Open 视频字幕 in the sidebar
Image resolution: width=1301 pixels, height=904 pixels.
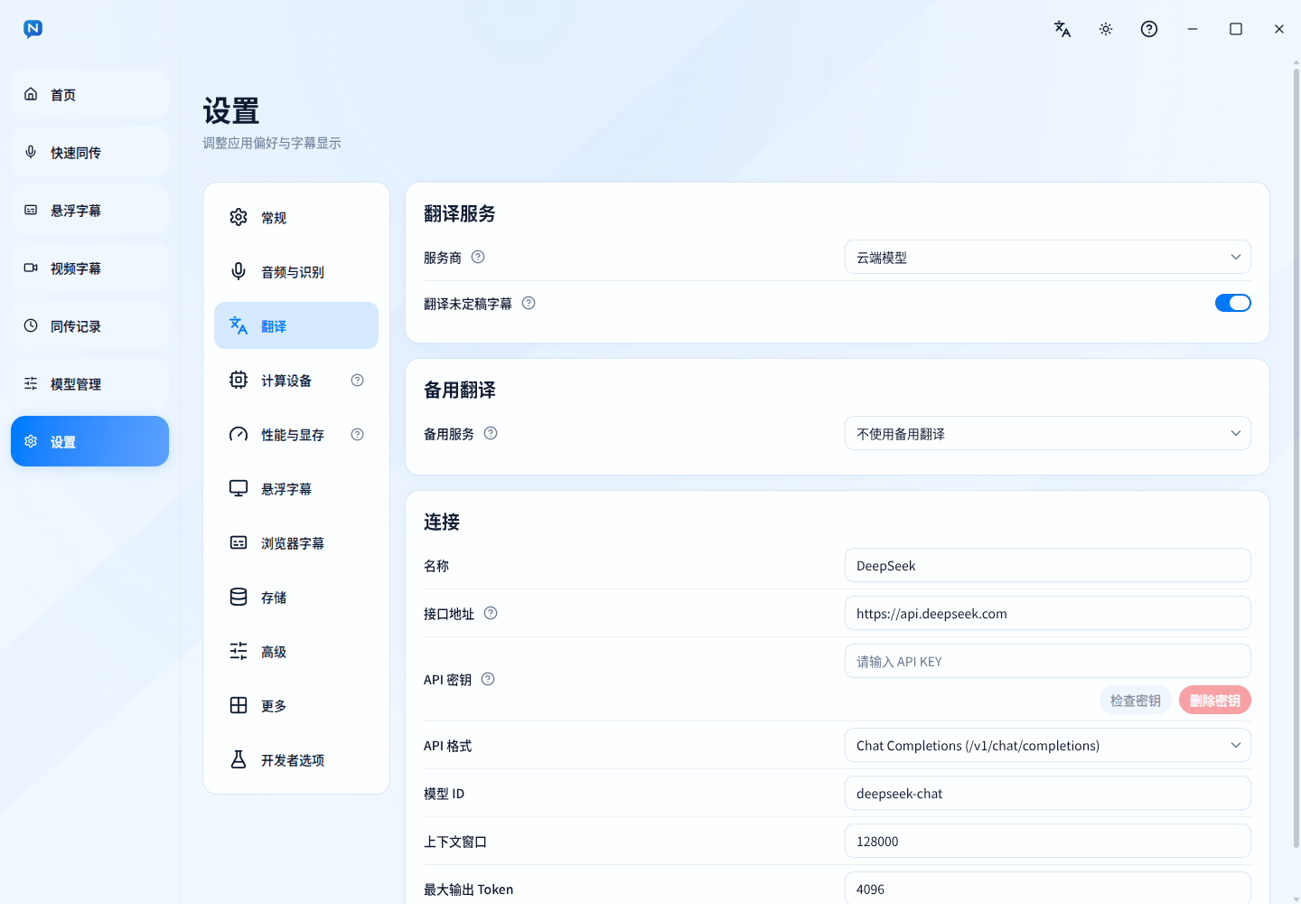pos(89,268)
